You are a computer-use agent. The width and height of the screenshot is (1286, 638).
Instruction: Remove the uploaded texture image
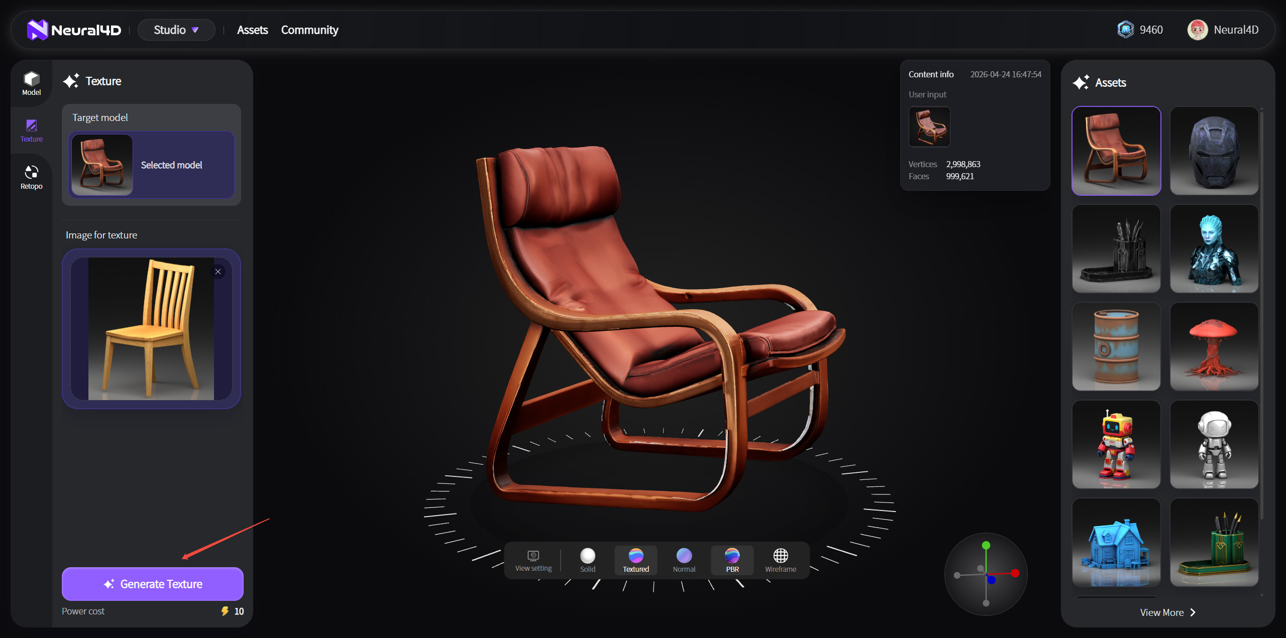[218, 272]
